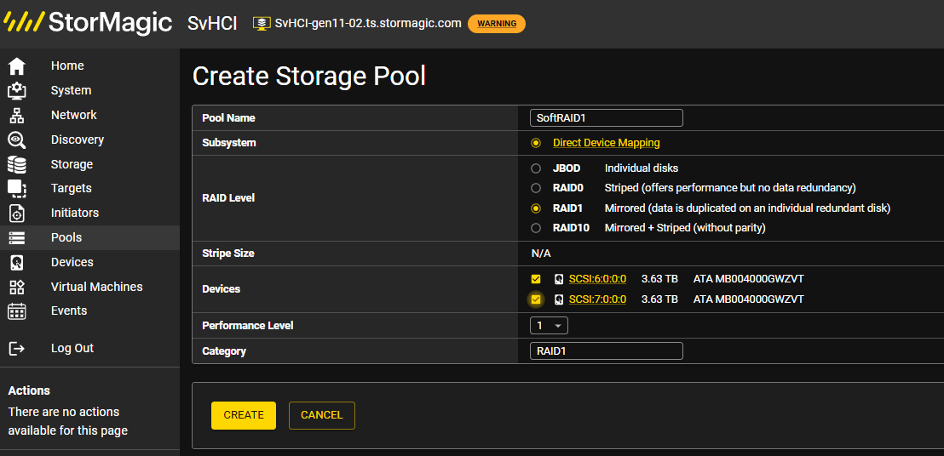The width and height of the screenshot is (944, 456).
Task: Open the SCSI:7:0:0:0 device link
Action: (597, 299)
